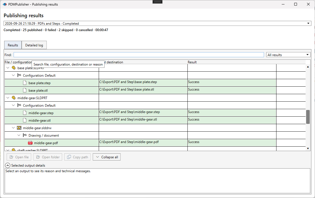Collapse the middle-gear.SLDPRT node

click(8, 98)
